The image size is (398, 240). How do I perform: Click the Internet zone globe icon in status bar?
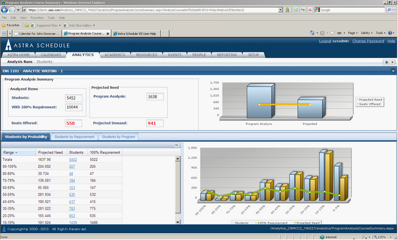pyautogui.click(x=322, y=237)
